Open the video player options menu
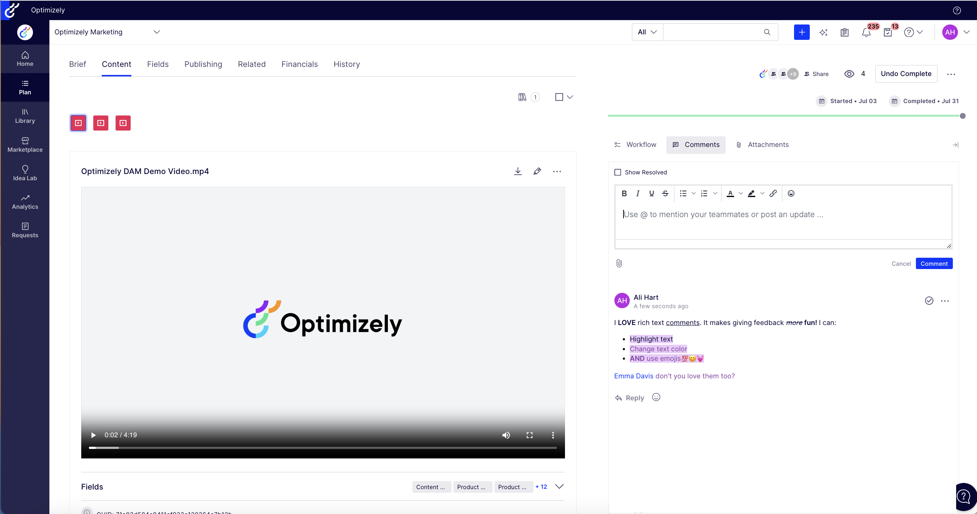 [x=553, y=435]
